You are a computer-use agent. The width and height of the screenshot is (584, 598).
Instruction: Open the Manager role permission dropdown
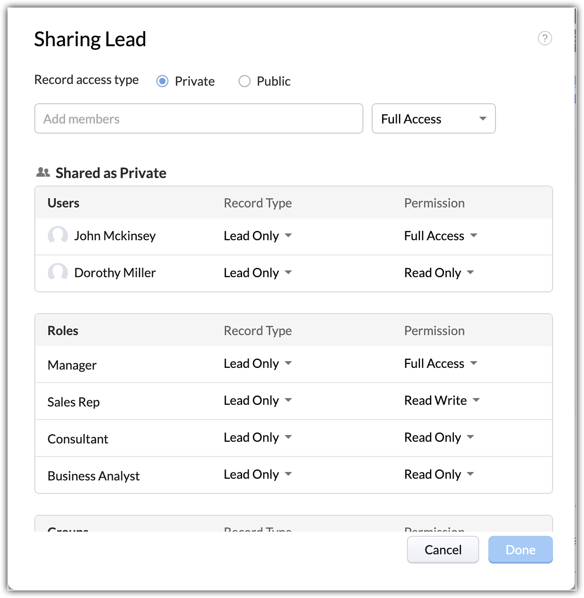441,363
